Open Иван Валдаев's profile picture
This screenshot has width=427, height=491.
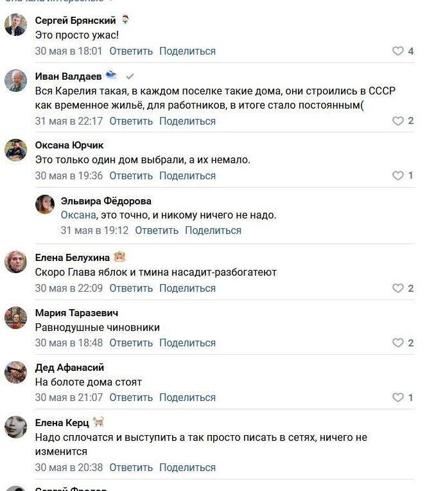[x=15, y=81]
